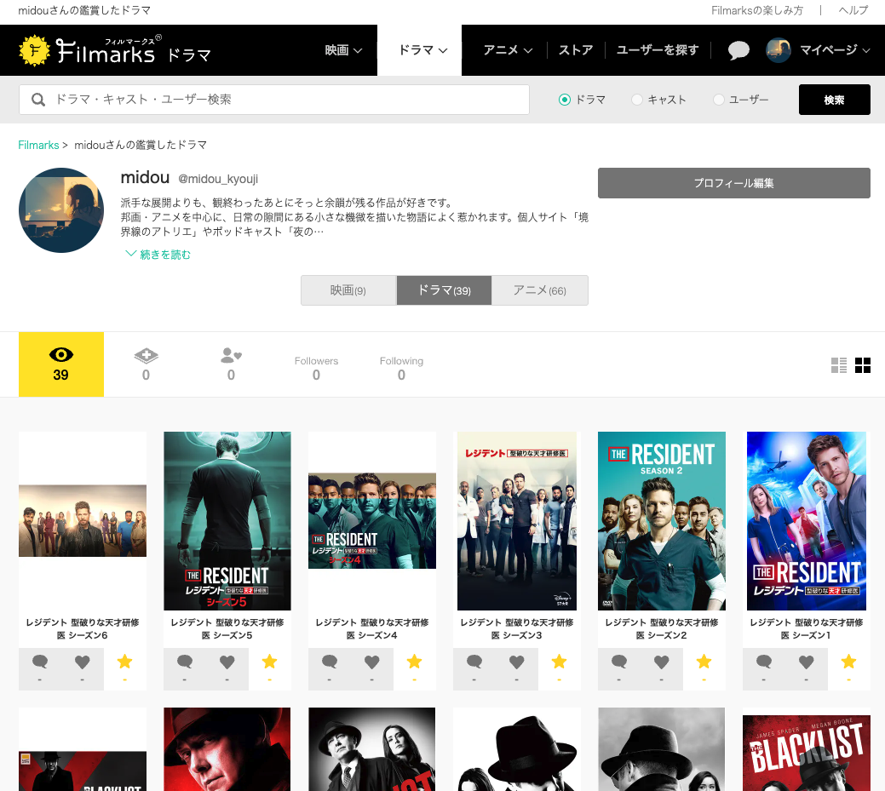
Task: Open the レジデント シーズン5 poster
Action: [227, 521]
